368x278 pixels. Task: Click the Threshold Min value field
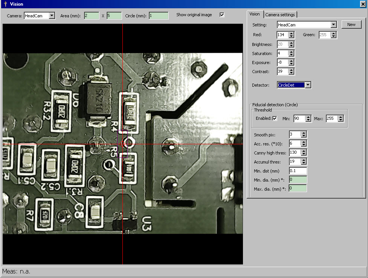299,118
